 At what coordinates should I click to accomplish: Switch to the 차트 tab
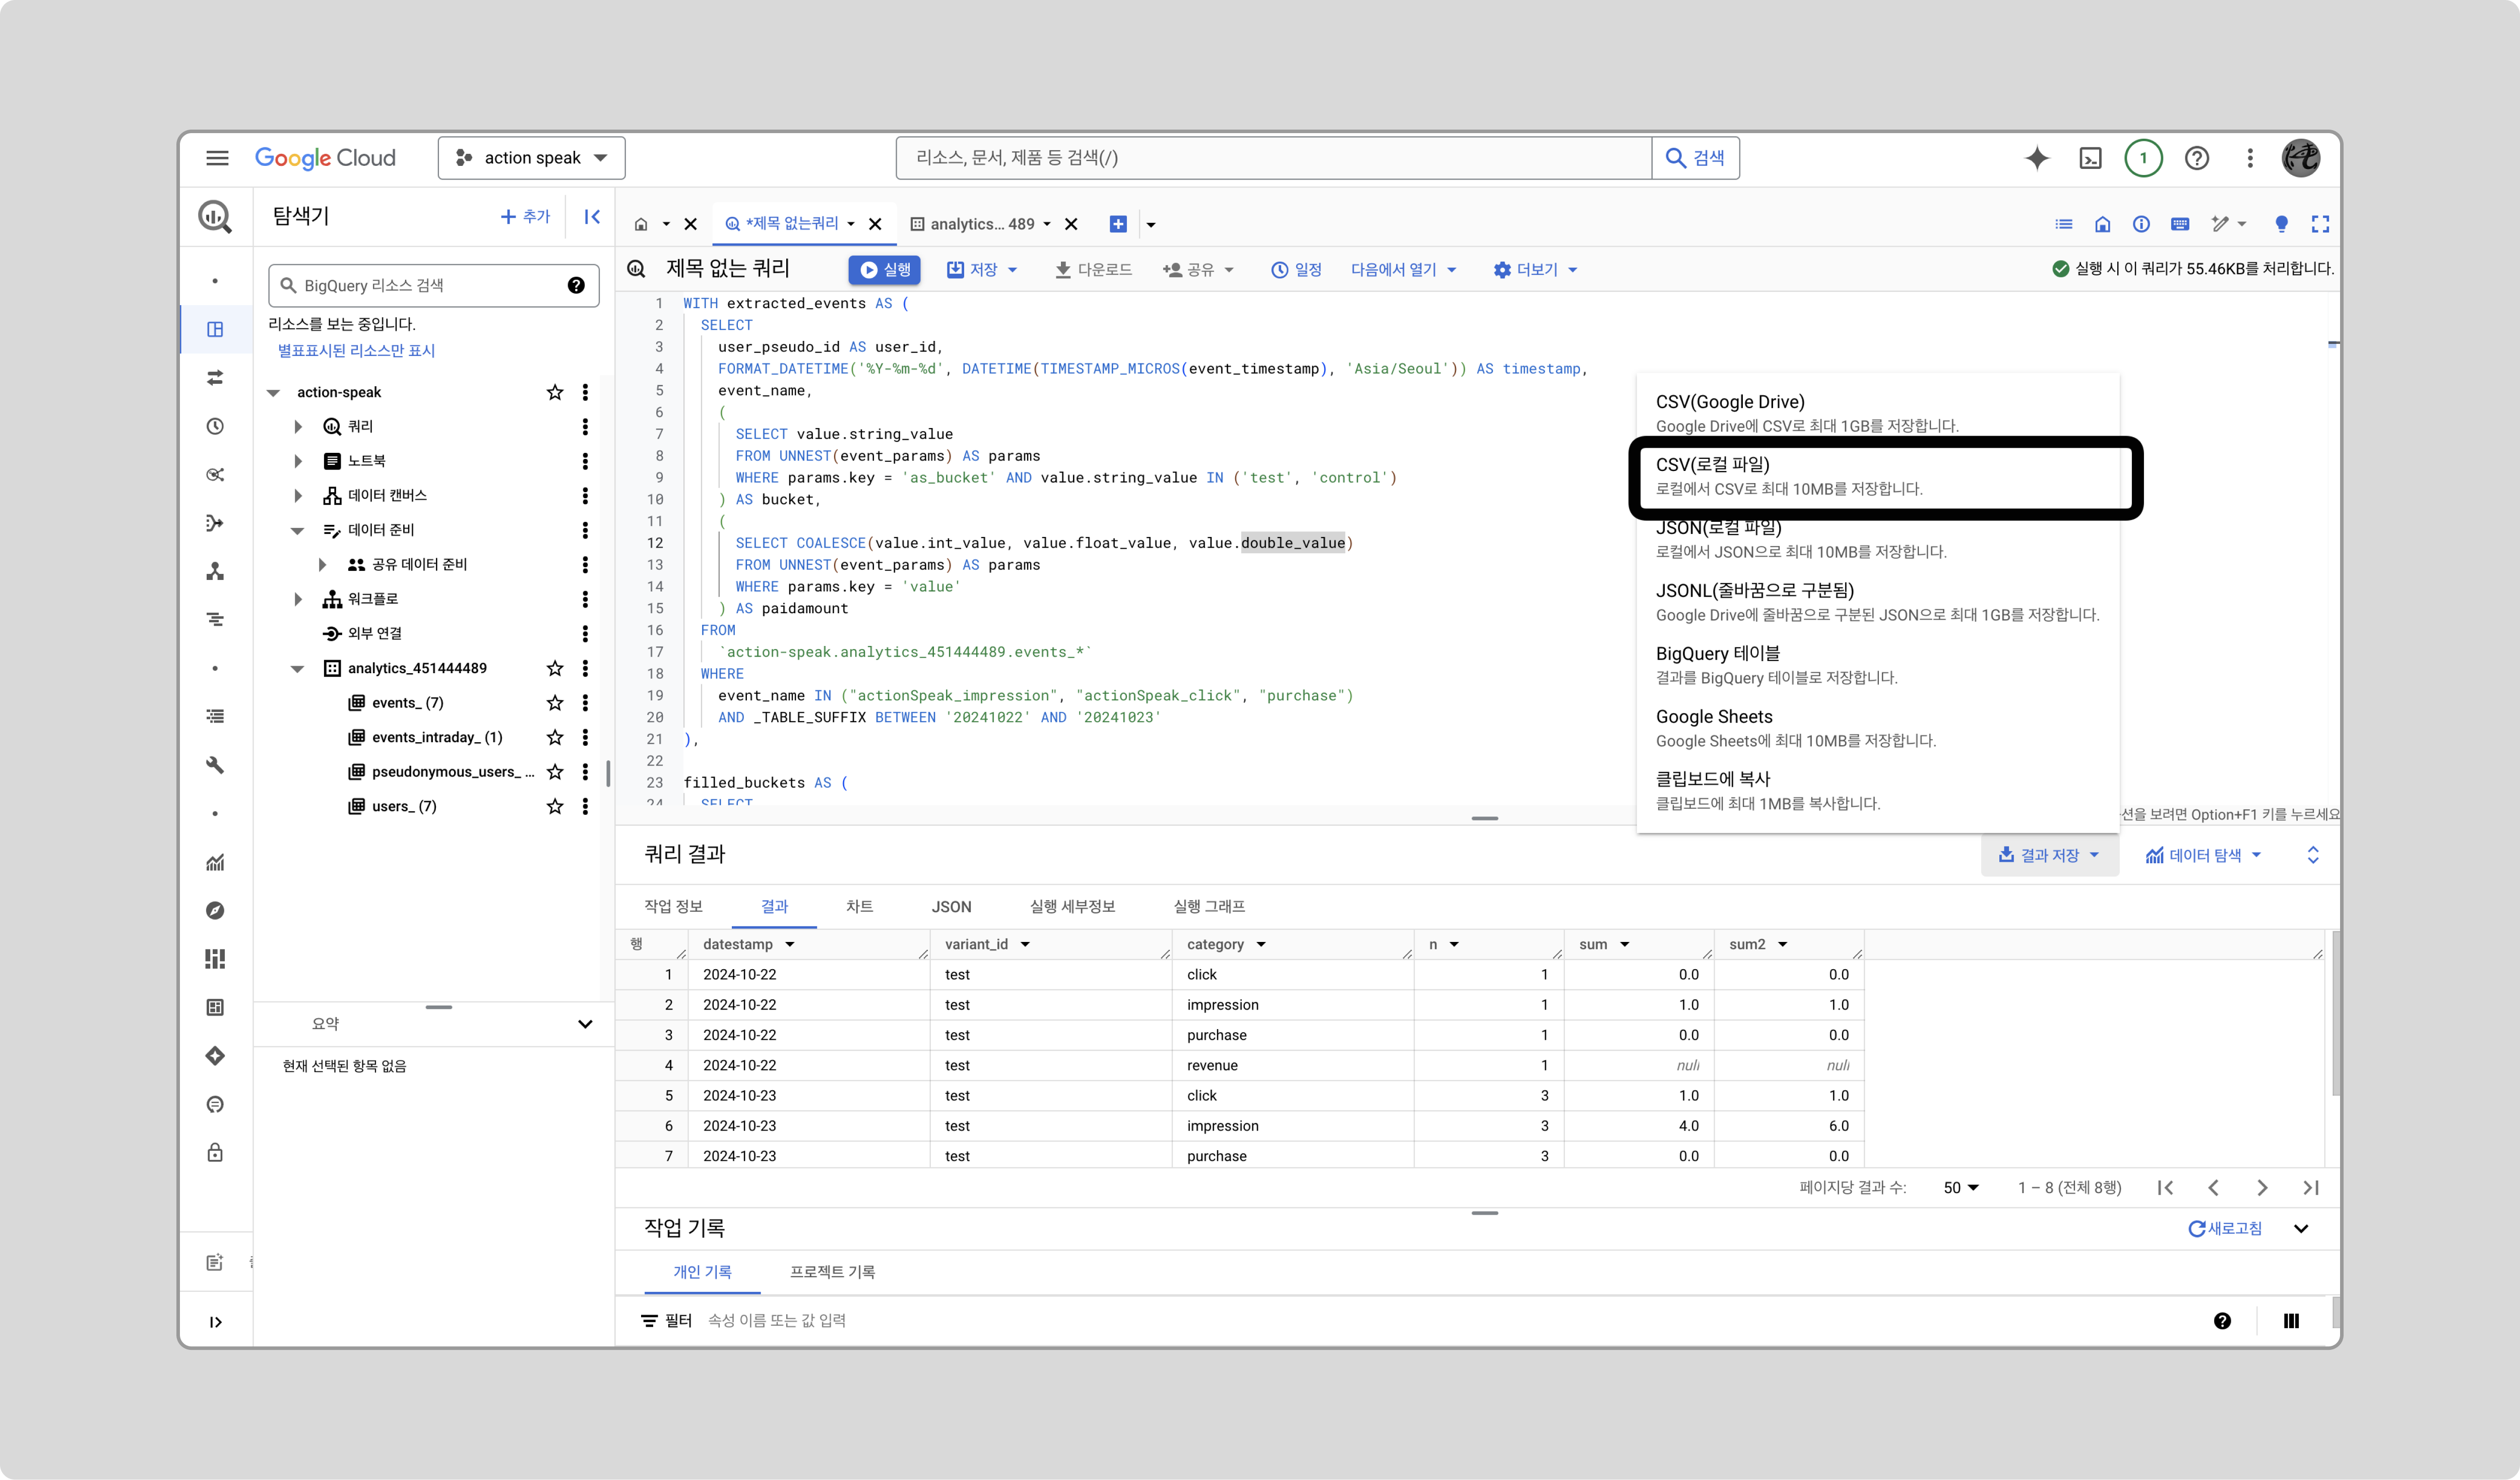pyautogui.click(x=859, y=907)
